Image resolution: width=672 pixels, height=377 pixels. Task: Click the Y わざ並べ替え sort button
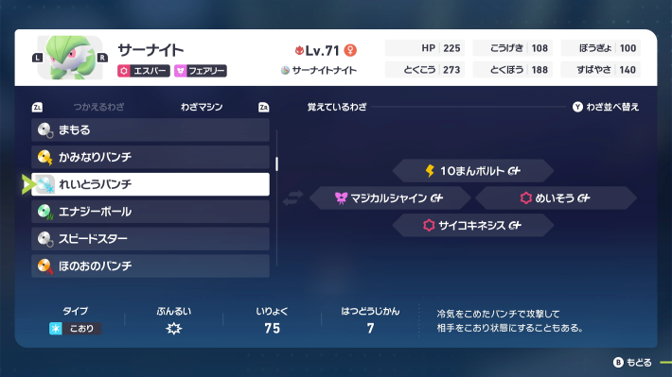pyautogui.click(x=606, y=107)
